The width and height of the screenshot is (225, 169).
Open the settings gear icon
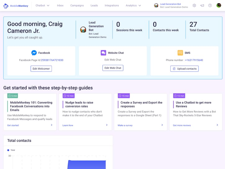coord(194,6)
